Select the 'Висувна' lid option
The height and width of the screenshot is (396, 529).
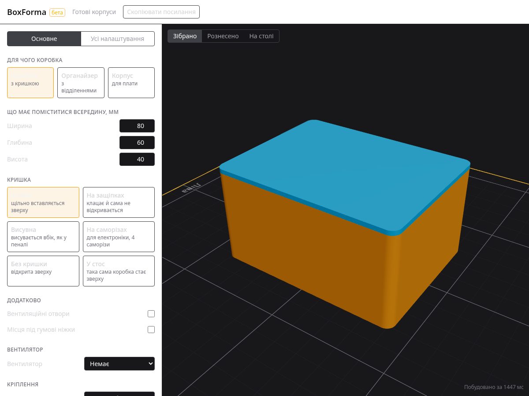(x=43, y=237)
